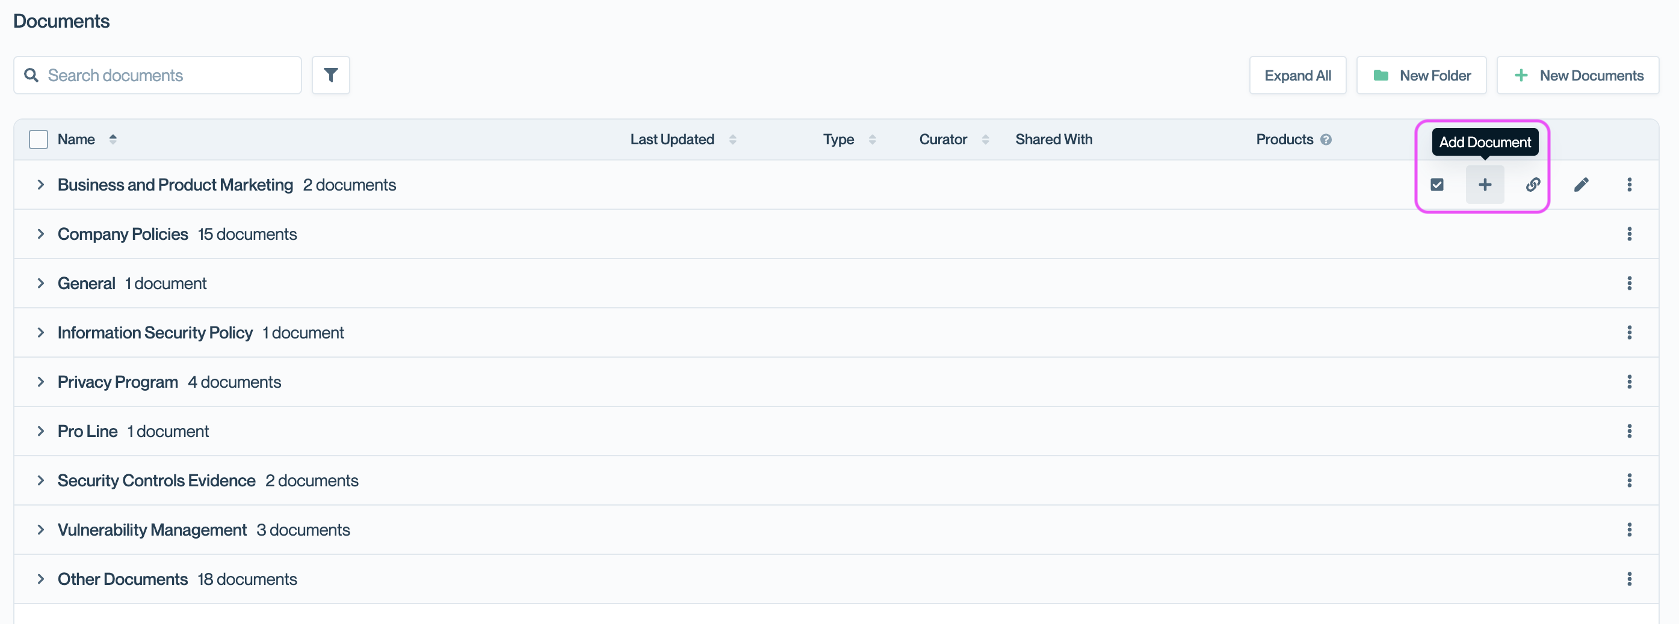Click the Other Documents folder name
Image resolution: width=1679 pixels, height=624 pixels.
123,579
